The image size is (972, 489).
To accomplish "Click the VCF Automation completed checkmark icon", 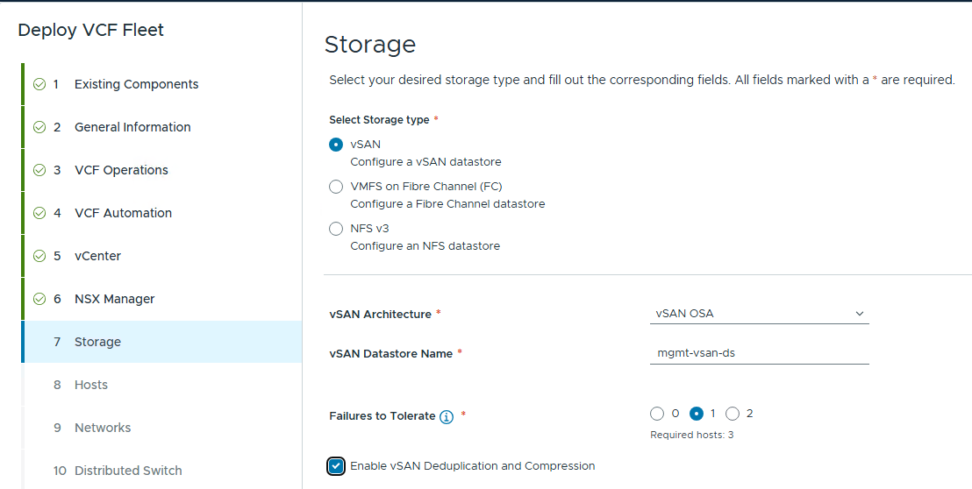I will (39, 214).
